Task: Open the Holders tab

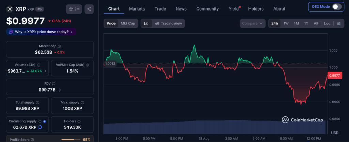Action: [x=256, y=9]
